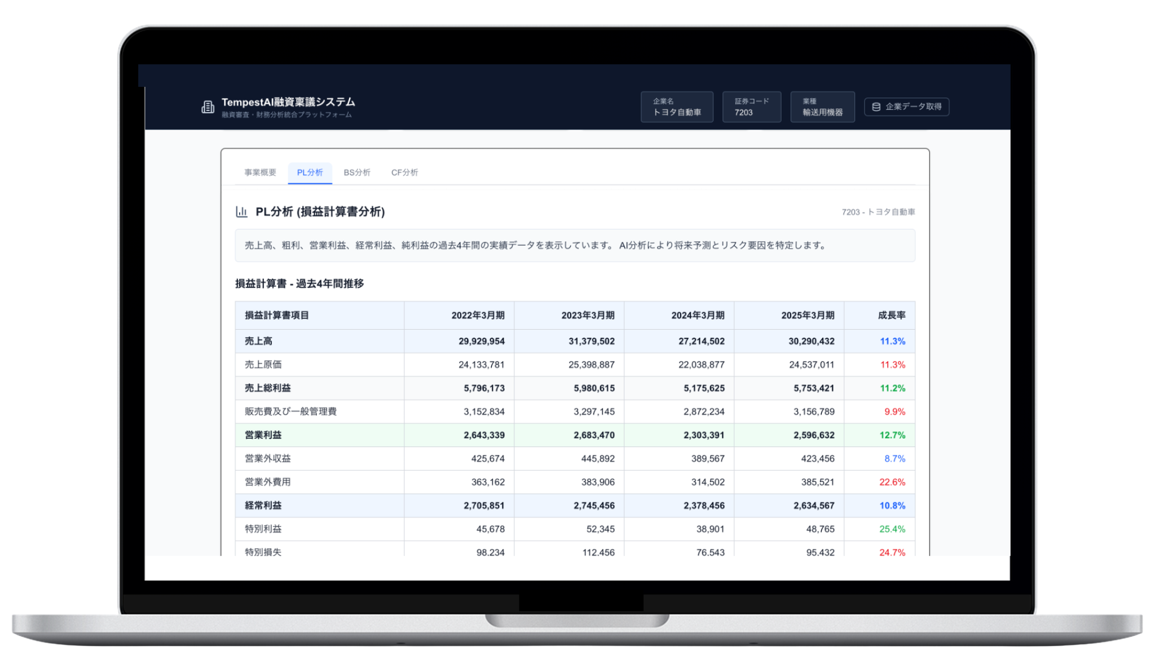
Task: Click the 企業名 トヨタ自動車 field
Action: 677,107
